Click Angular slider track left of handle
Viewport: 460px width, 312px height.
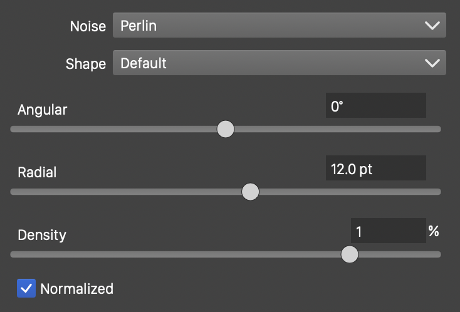point(113,130)
